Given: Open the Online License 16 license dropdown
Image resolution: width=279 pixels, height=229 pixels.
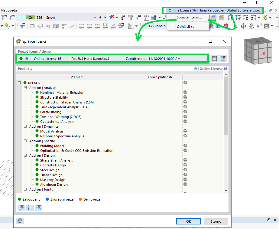Looking at the screenshot, I should coord(113,59).
